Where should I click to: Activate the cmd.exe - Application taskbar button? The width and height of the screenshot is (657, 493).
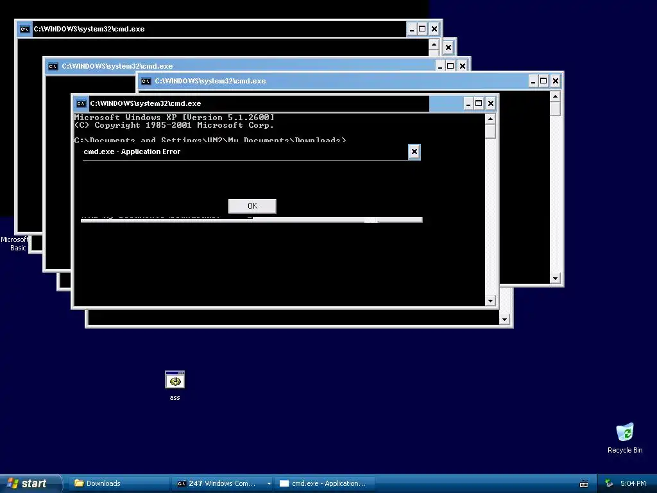[324, 483]
